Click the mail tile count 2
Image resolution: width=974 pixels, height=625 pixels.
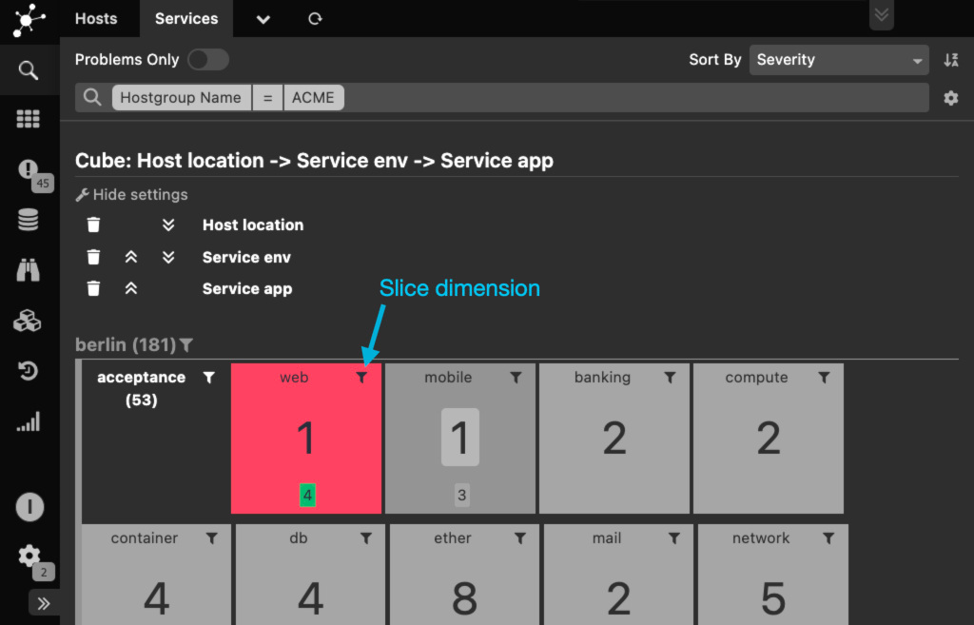click(618, 599)
